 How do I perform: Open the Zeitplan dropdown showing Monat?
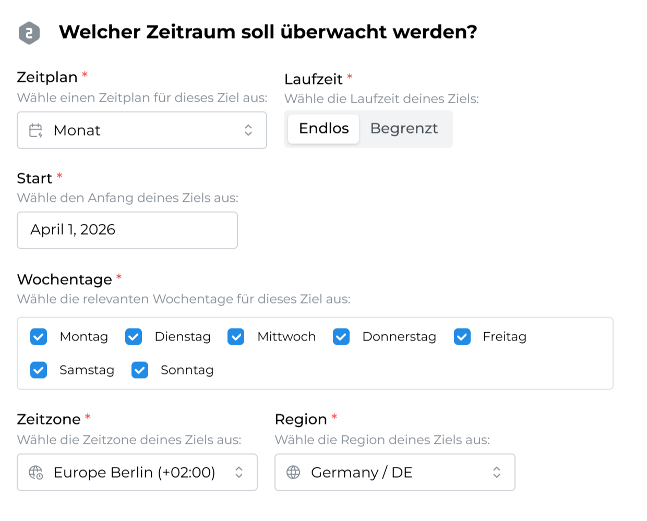[x=141, y=130]
